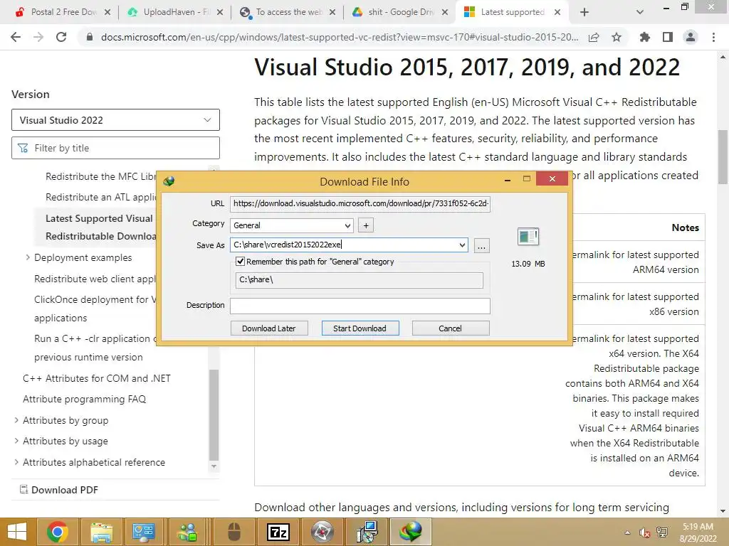Open the Chrome extensions puzzle icon
Image resolution: width=729 pixels, height=546 pixels.
pyautogui.click(x=644, y=37)
